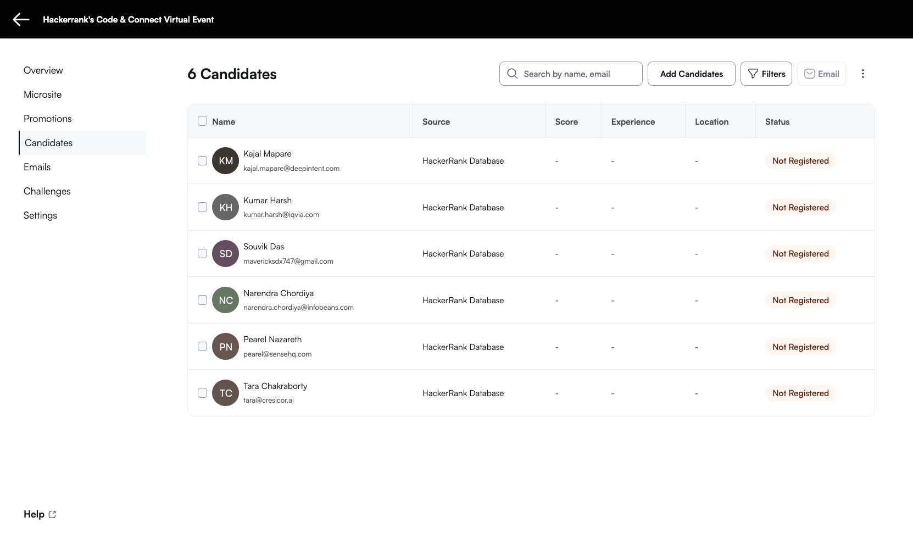
Task: Click Not Registered status for Souvik Das
Action: [800, 253]
